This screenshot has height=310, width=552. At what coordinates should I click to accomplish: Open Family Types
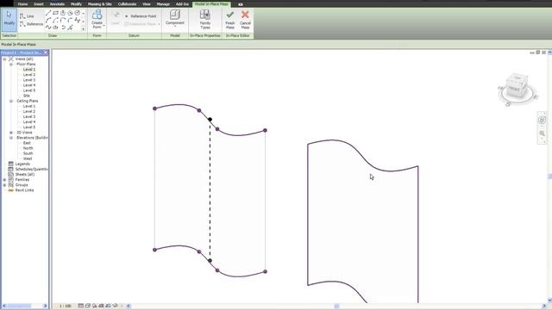[x=205, y=19]
